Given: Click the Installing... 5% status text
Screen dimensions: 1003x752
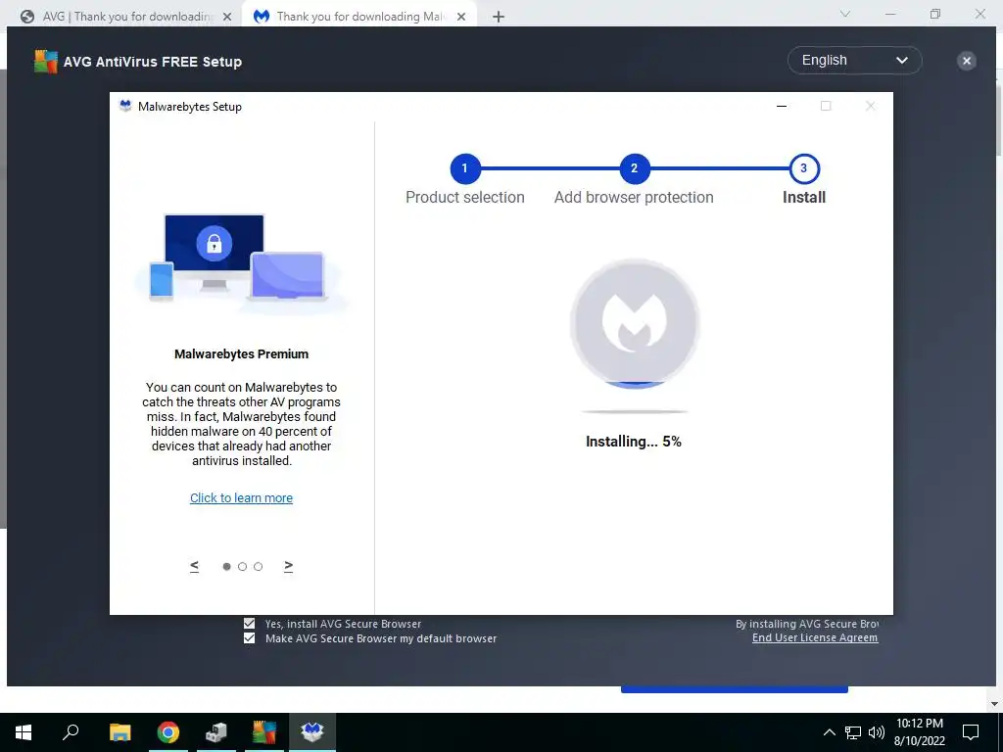Looking at the screenshot, I should coord(634,442).
